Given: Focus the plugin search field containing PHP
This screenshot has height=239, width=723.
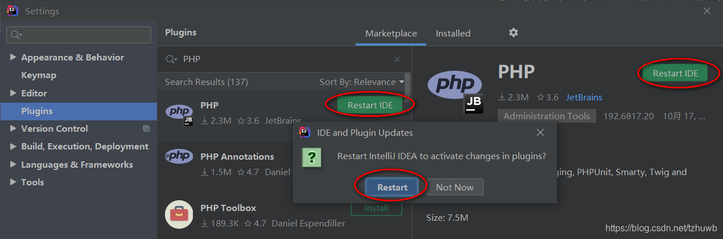Looking at the screenshot, I should (x=285, y=59).
